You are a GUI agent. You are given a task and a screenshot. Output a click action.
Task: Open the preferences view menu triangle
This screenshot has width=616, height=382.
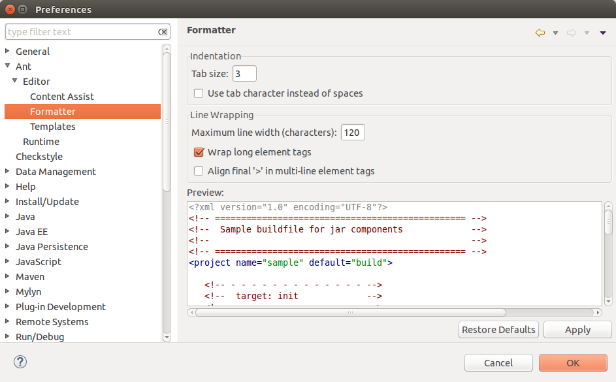(x=602, y=33)
